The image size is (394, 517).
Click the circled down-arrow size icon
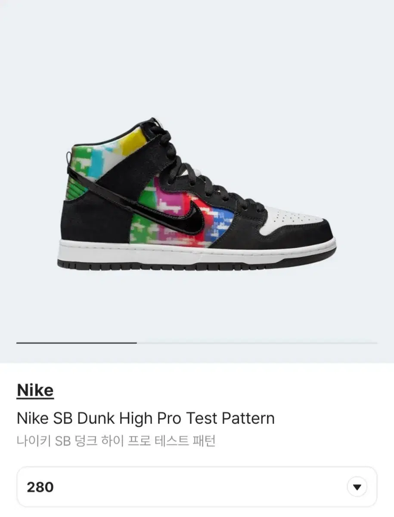click(x=357, y=487)
